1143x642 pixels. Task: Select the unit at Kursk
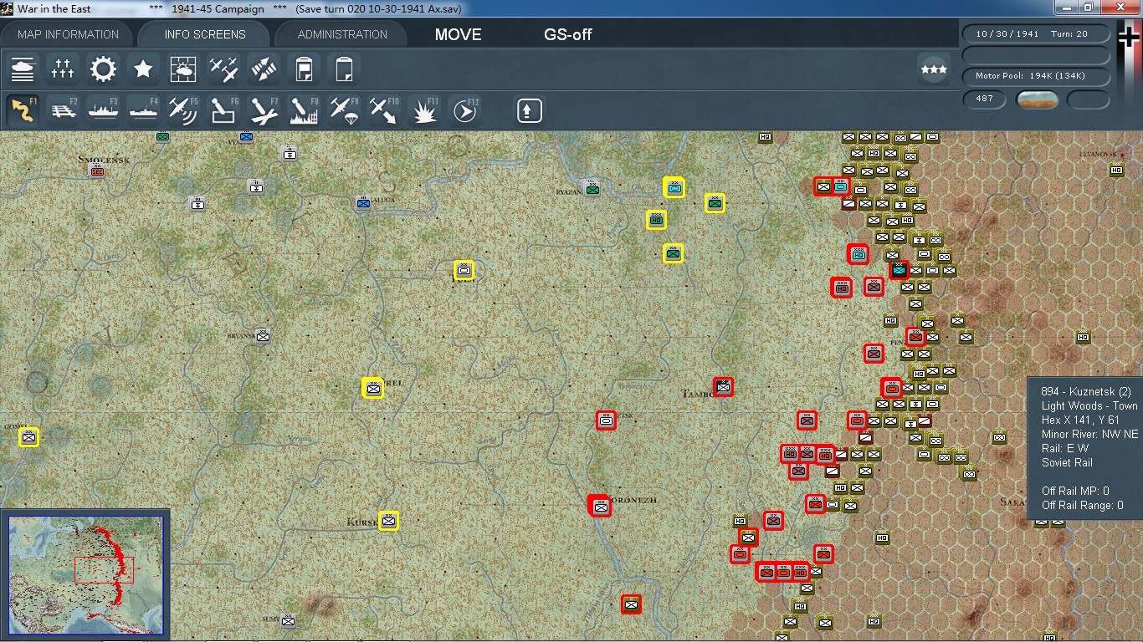(x=388, y=521)
